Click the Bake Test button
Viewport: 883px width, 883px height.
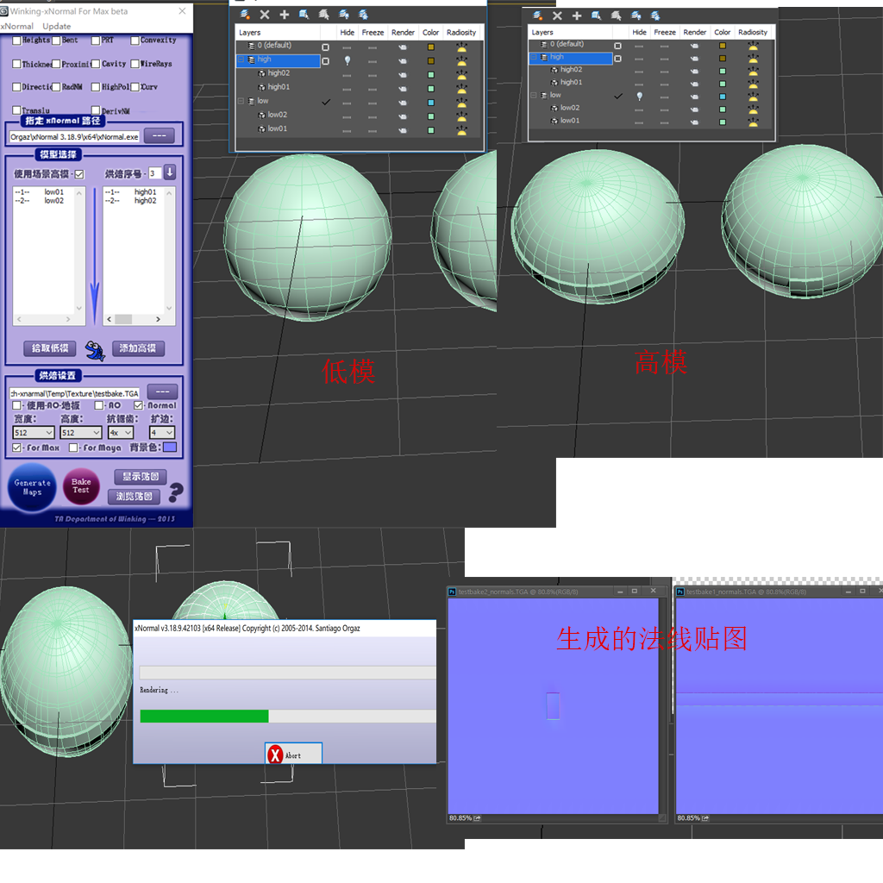click(x=81, y=486)
